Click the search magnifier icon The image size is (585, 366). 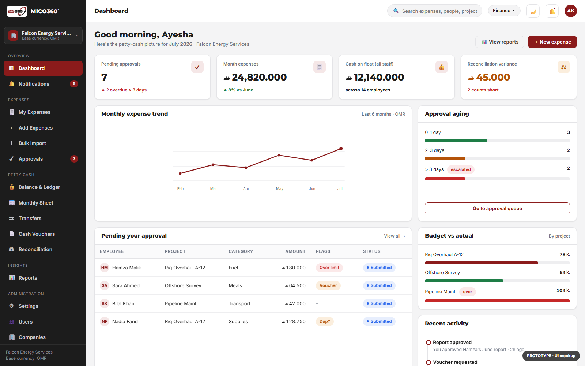[x=396, y=11]
